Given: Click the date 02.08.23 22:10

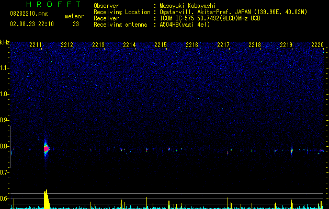Looking at the screenshot, I should coord(32,24).
